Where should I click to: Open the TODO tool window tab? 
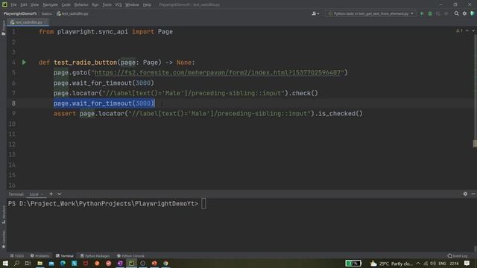17,256
